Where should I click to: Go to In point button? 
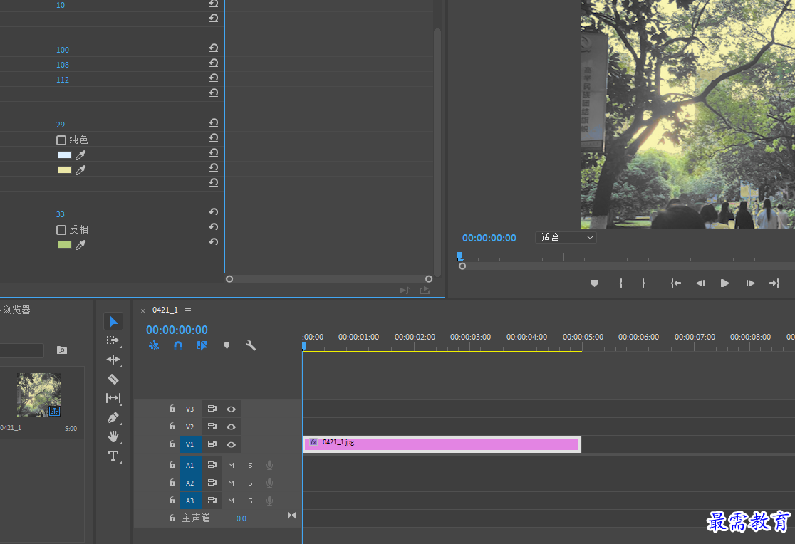675,283
